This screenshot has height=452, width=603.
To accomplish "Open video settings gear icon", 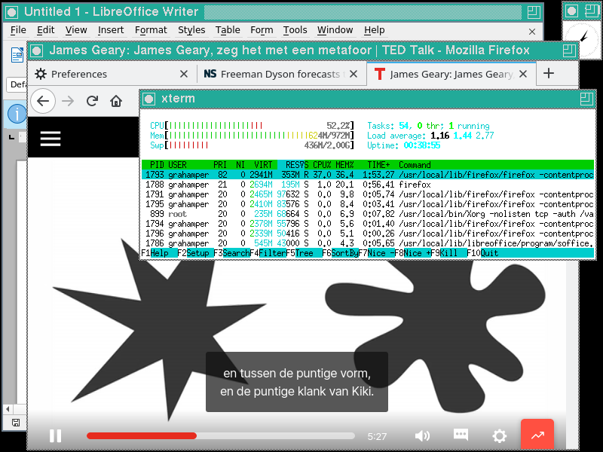I will [499, 435].
